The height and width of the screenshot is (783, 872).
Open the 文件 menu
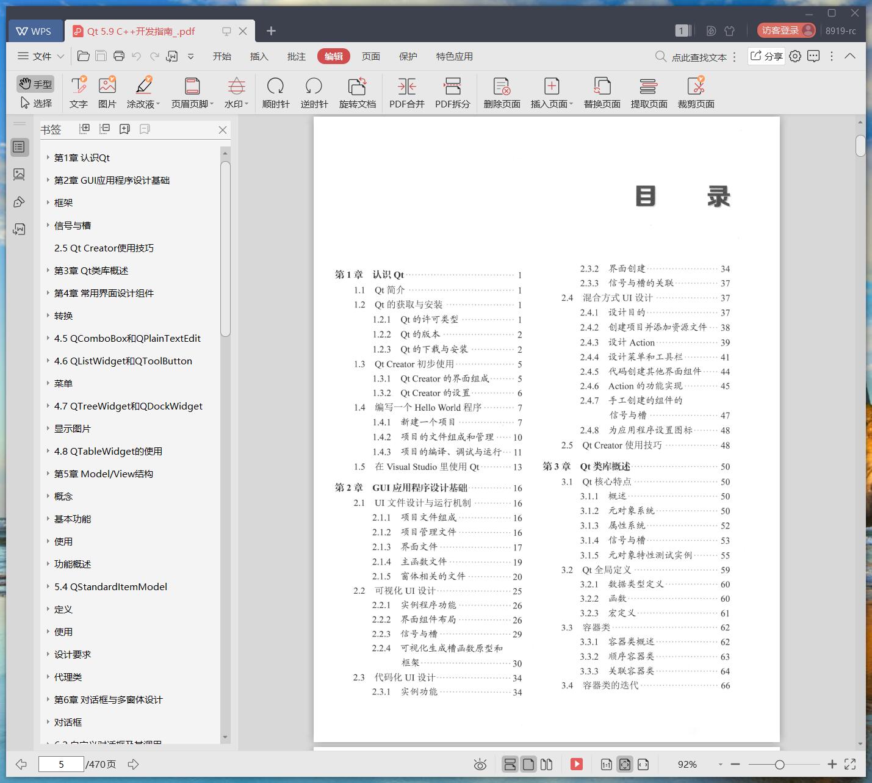[x=41, y=56]
